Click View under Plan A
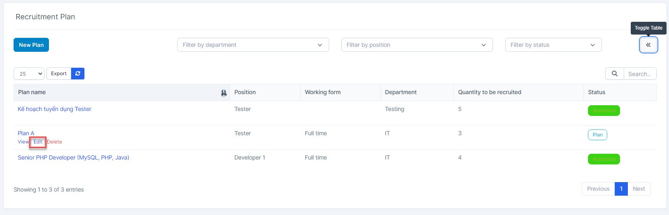Viewport: 669px width, 215px height. click(x=23, y=142)
